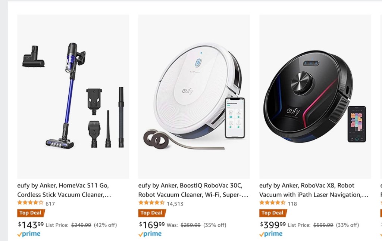This screenshot has width=382, height=241.
Task: Open the BoostIQ RoboVac 30C product image
Action: 194,96
